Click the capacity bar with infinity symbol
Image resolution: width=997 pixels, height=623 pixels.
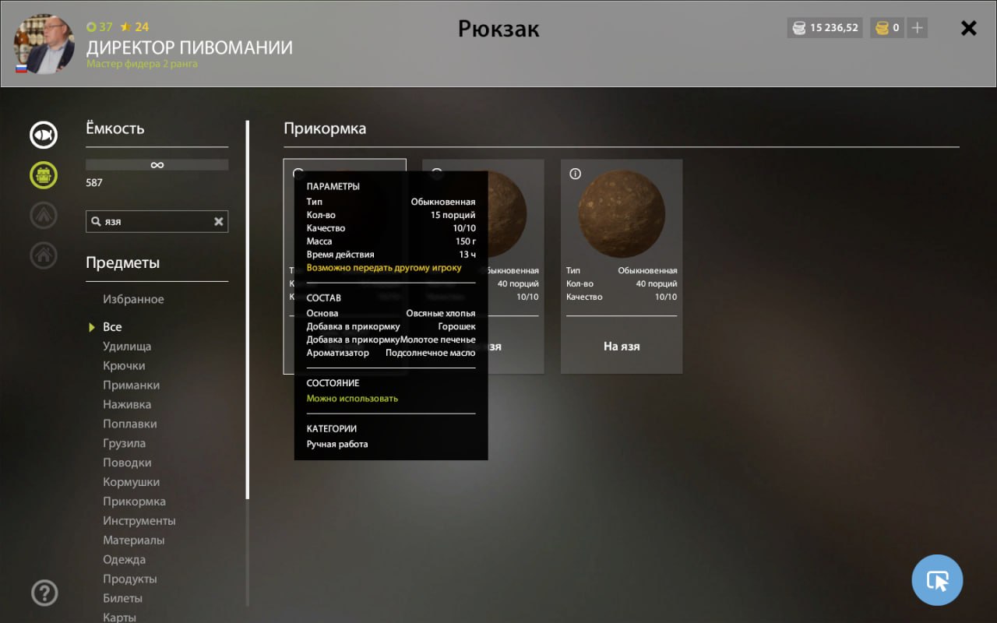[157, 165]
